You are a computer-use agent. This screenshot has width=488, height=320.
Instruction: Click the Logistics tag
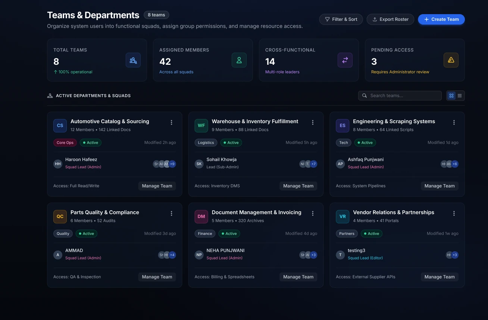tap(206, 143)
